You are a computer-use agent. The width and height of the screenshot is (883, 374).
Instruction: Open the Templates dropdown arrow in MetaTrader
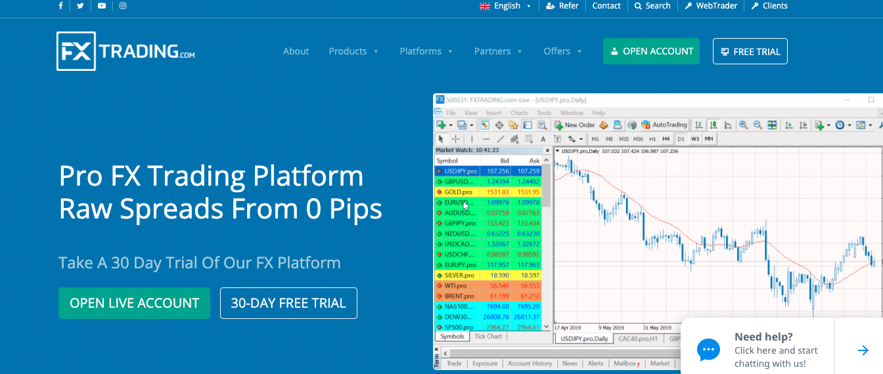click(871, 125)
